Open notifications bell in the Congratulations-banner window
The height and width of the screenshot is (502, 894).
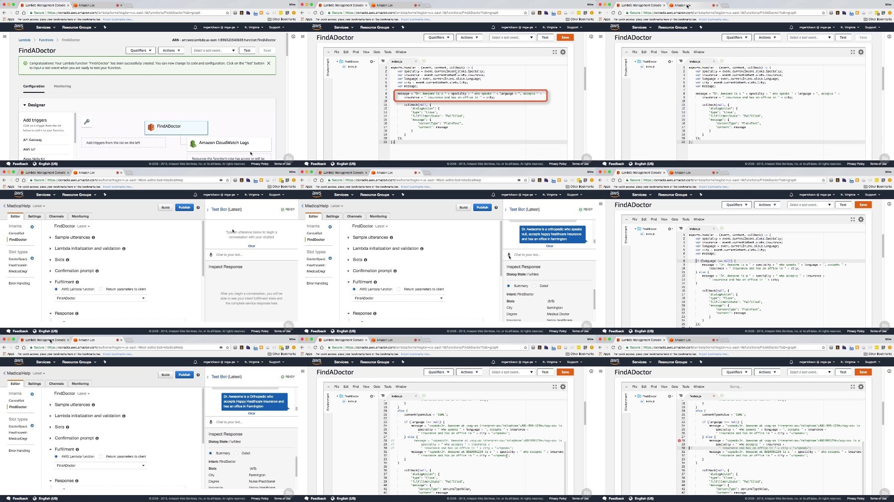[195, 27]
